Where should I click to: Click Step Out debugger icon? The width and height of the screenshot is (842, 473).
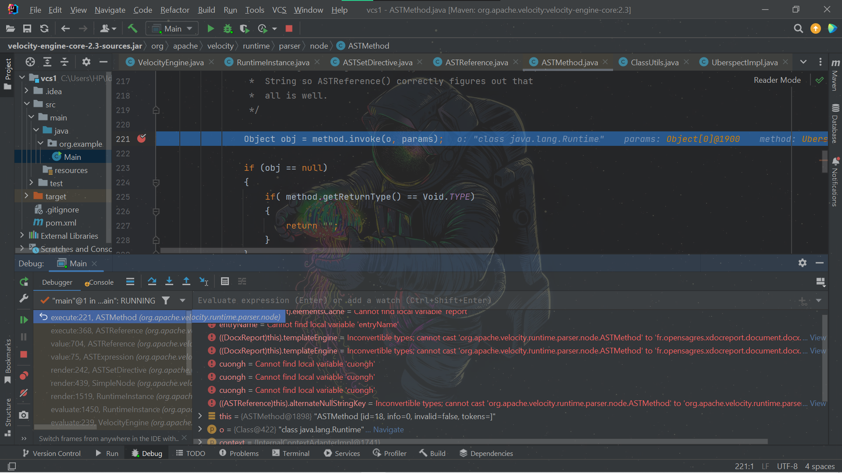coord(186,282)
